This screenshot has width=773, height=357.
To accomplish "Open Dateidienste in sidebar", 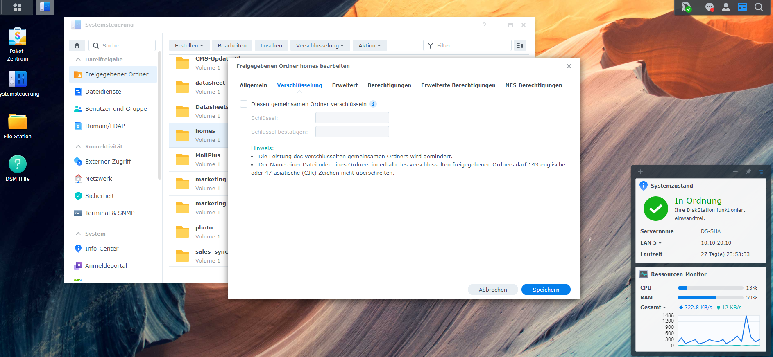I will click(x=113, y=92).
